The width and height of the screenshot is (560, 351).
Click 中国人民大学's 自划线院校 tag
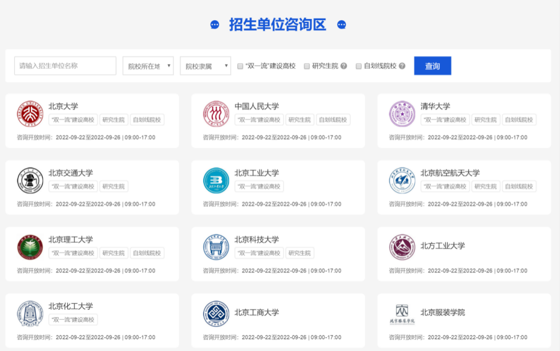(x=333, y=120)
